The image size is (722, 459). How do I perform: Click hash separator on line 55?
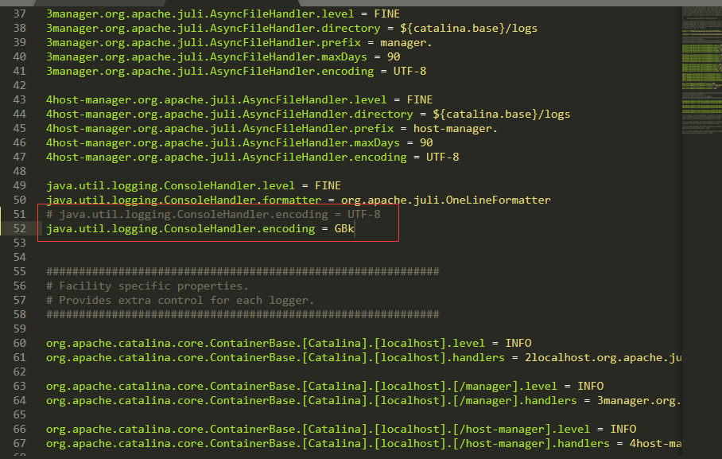243,271
